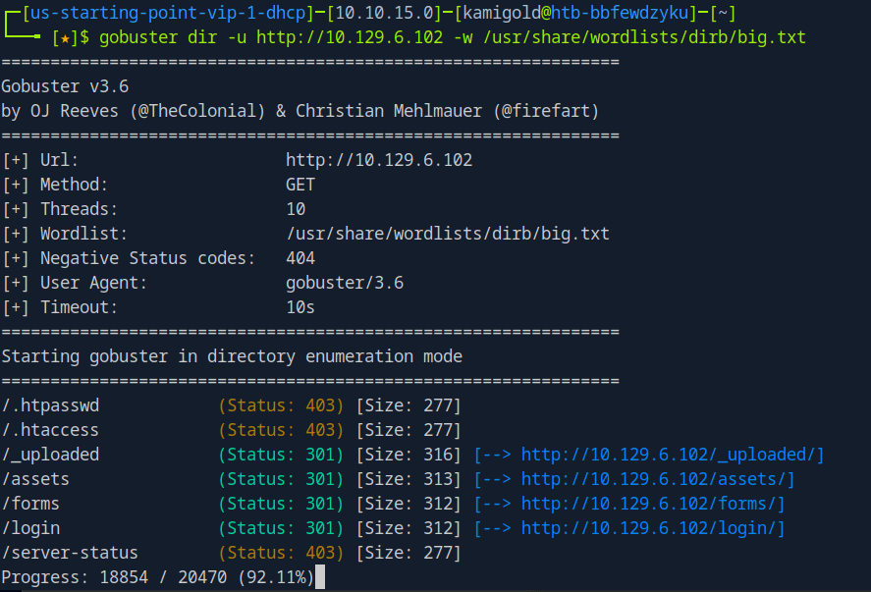Open the http://10.129.6.102/forms/ redirect link

(x=652, y=504)
